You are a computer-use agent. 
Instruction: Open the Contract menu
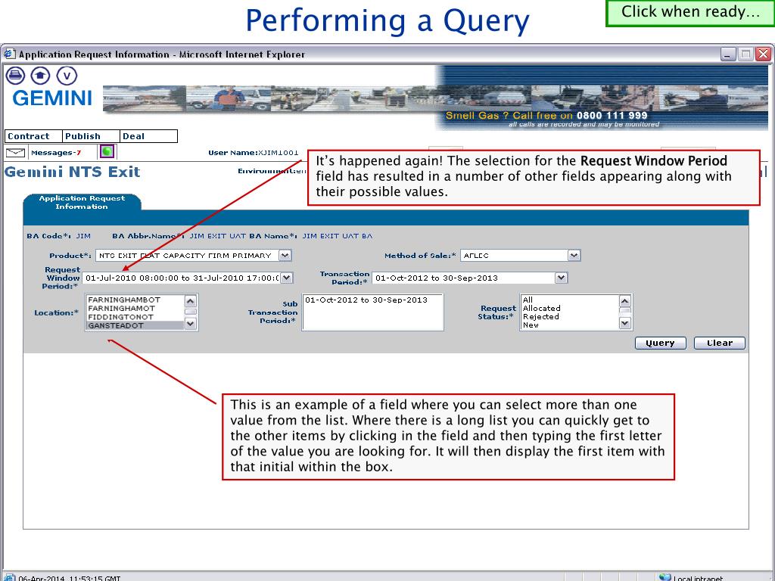tap(33, 136)
